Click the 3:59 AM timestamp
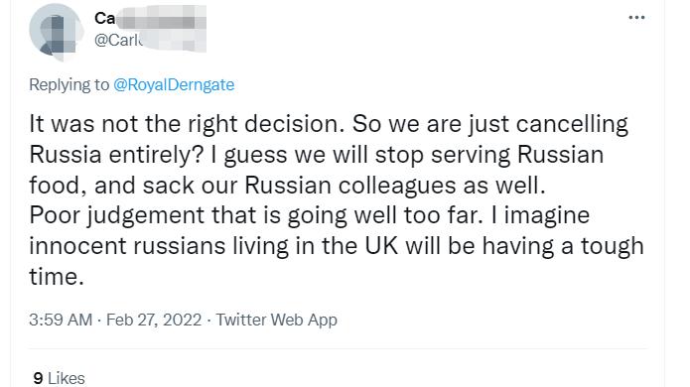The width and height of the screenshot is (690, 387). click(x=61, y=320)
